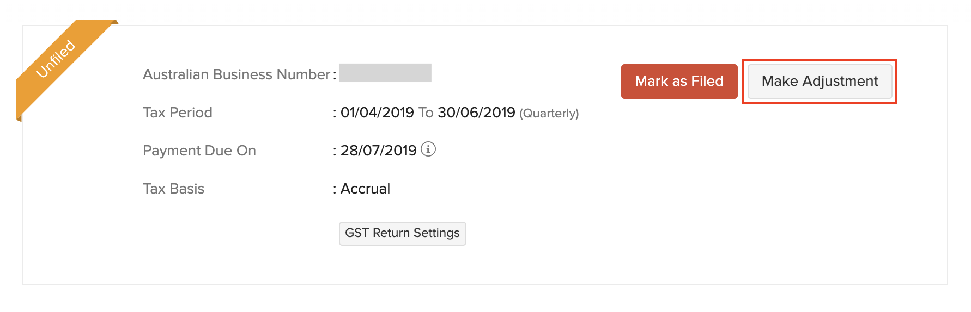The image size is (971, 312).
Task: Click the colon before the 28/07/2019 date
Action: click(x=335, y=151)
